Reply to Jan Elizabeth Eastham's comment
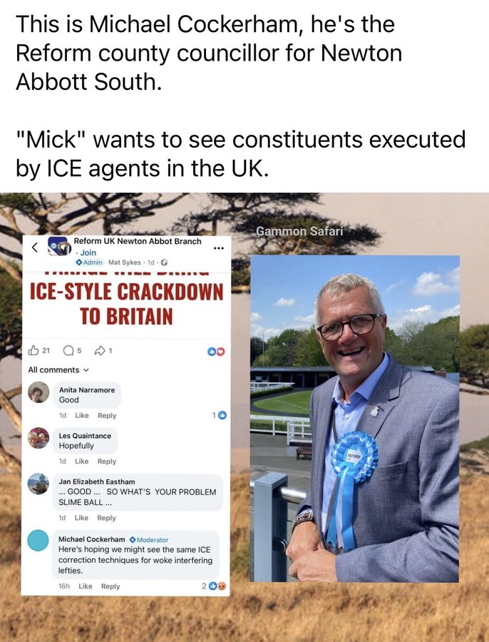The height and width of the screenshot is (642, 489). pyautogui.click(x=106, y=518)
